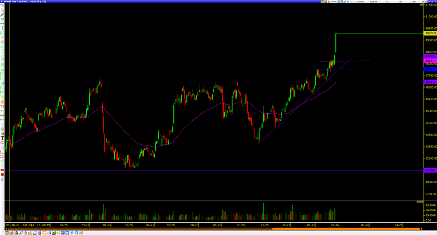This screenshot has height=235, width=437.
Task: Open the IND indicator selector
Action: tap(414, 2)
